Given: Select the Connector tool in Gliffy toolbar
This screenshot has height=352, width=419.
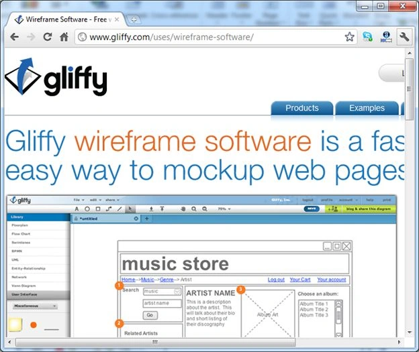Looking at the screenshot, I should [x=109, y=209].
